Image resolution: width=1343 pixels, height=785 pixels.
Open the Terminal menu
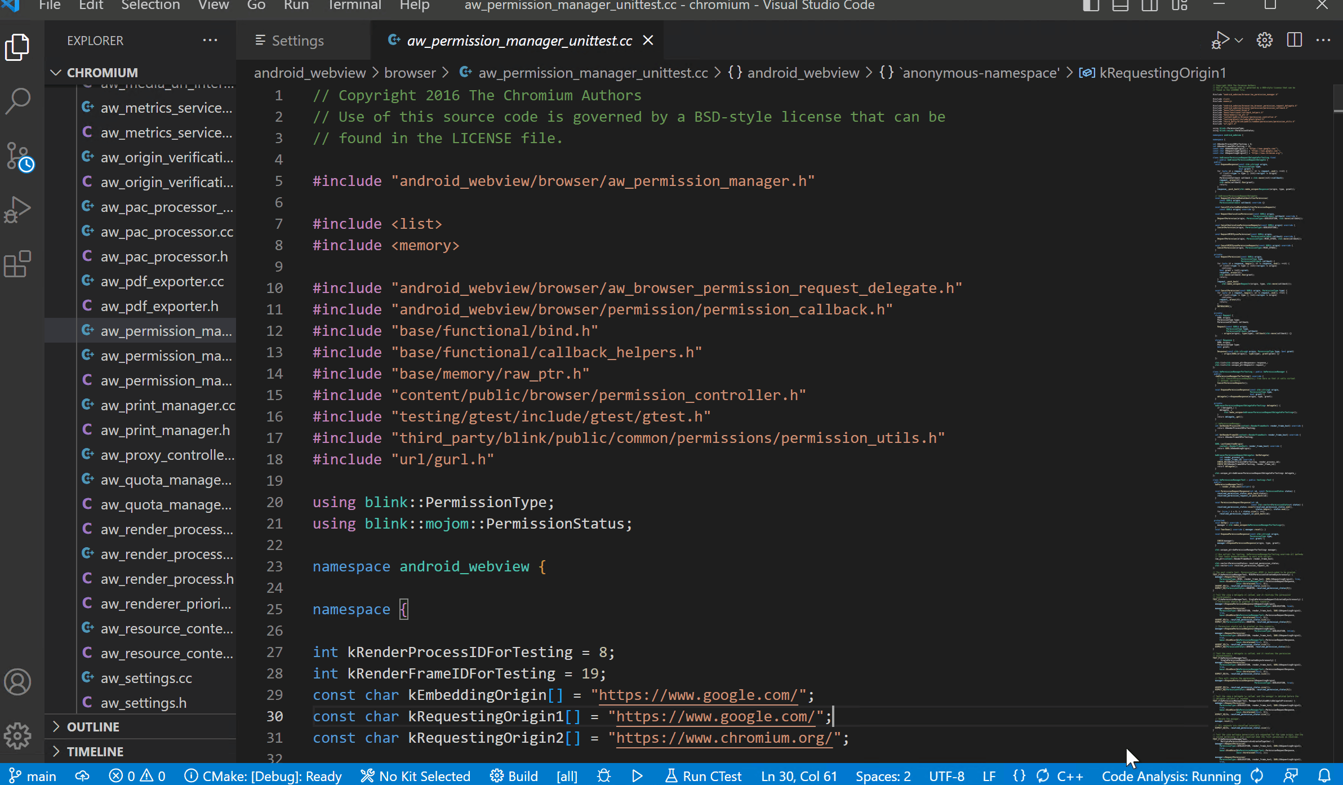point(354,6)
